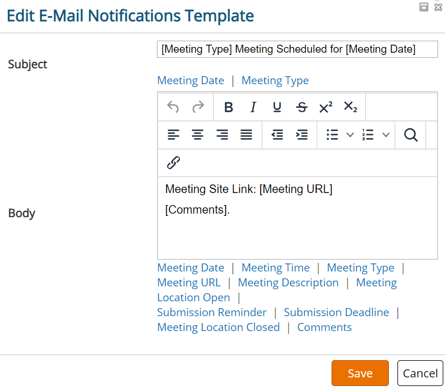Toggle bold formatting

pyautogui.click(x=229, y=107)
